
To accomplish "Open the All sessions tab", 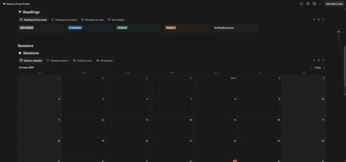I will (105, 61).
